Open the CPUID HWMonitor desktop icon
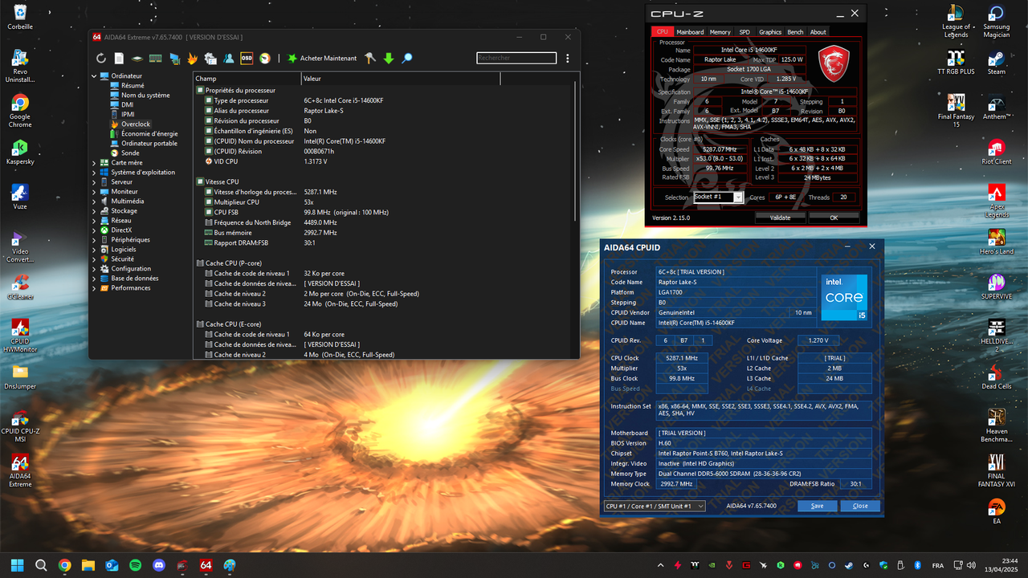The width and height of the screenshot is (1028, 578). click(x=20, y=336)
